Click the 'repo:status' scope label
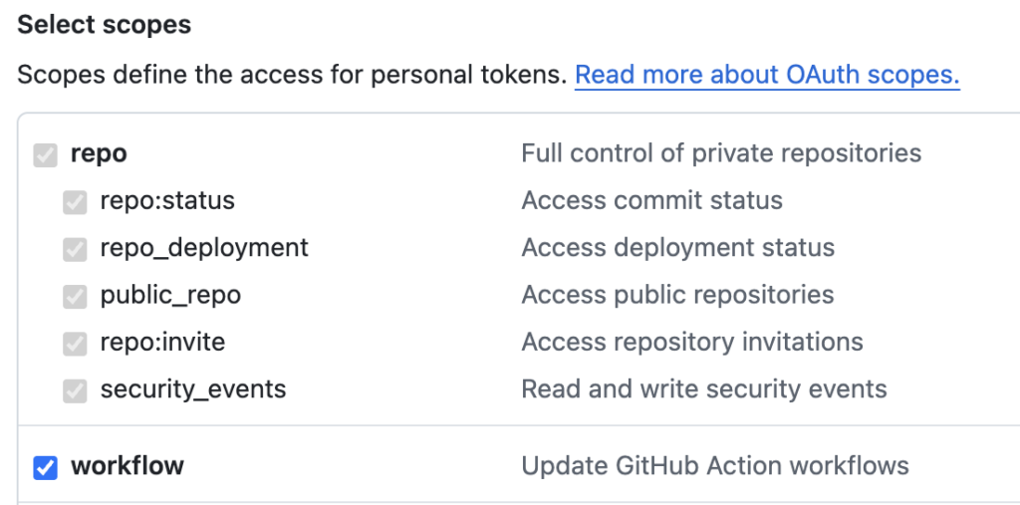This screenshot has width=1020, height=505. coord(167,201)
